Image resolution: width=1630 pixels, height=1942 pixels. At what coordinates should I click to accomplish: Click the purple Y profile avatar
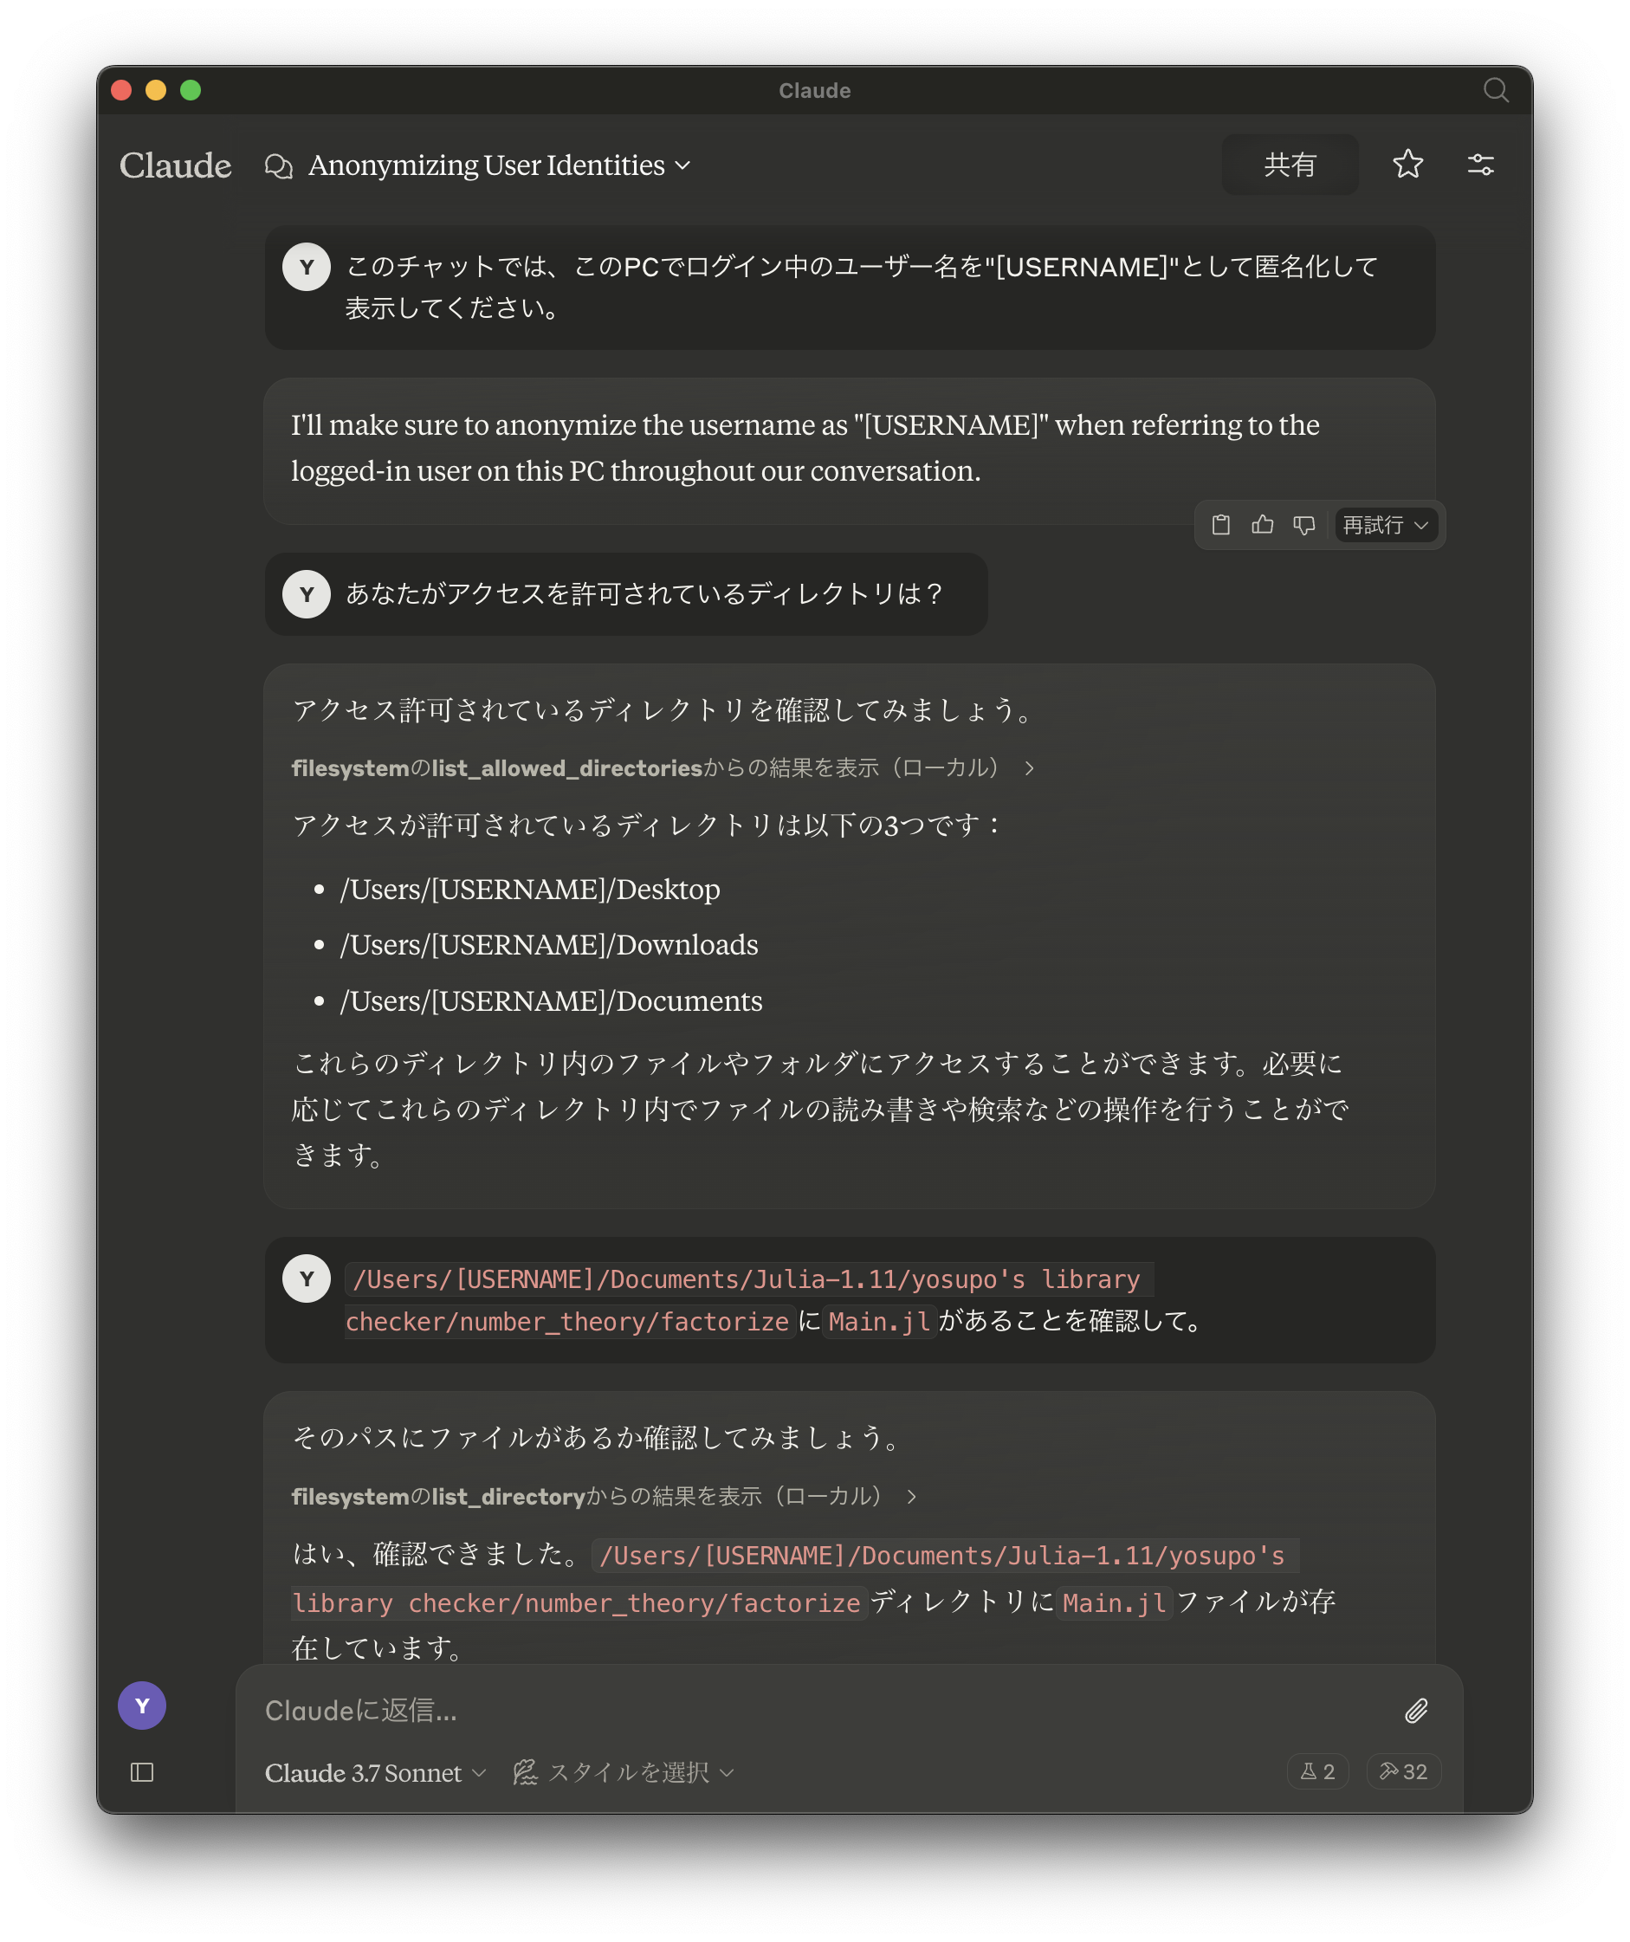pyautogui.click(x=141, y=1706)
